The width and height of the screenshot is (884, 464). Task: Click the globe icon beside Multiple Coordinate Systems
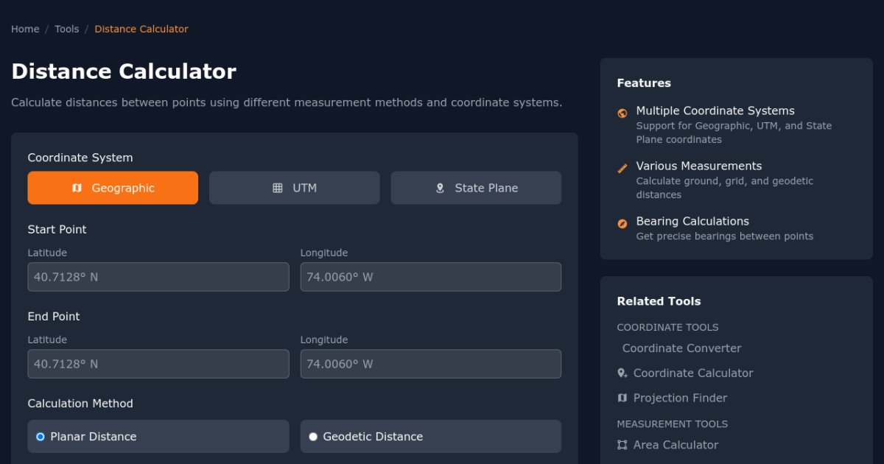coord(622,113)
